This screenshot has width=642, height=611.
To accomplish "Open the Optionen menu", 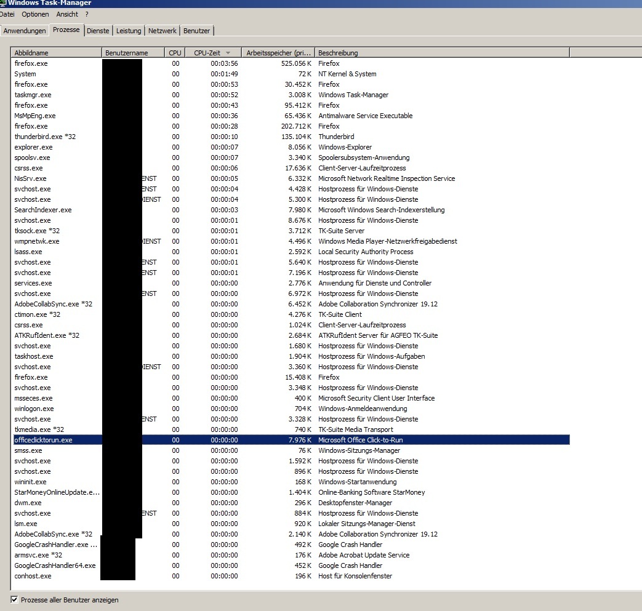I will click(x=35, y=14).
